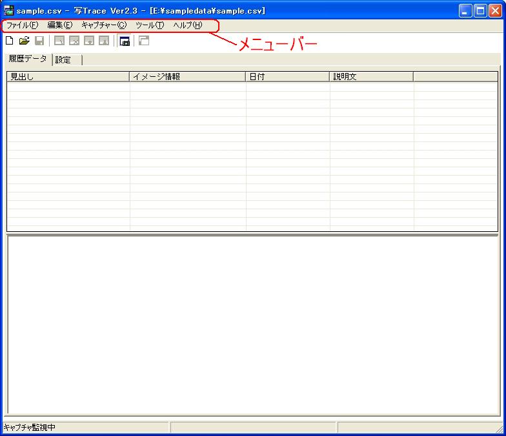Screen dimensions: 506x436
Task: Switch to the 履歴データ tab
Action: tap(28, 59)
